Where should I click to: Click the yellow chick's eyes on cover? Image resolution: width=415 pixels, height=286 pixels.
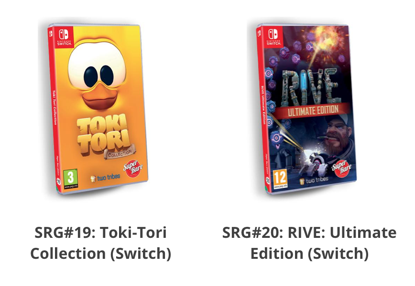(x=98, y=76)
